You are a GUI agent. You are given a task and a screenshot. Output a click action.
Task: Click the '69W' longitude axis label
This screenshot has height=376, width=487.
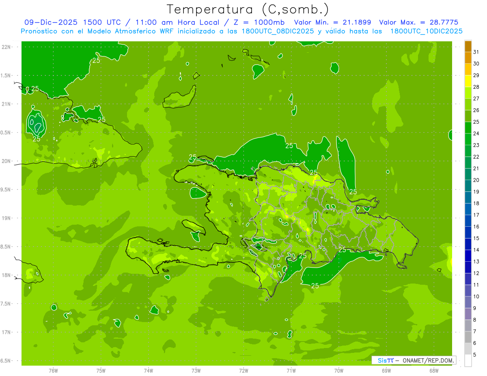pyautogui.click(x=386, y=371)
